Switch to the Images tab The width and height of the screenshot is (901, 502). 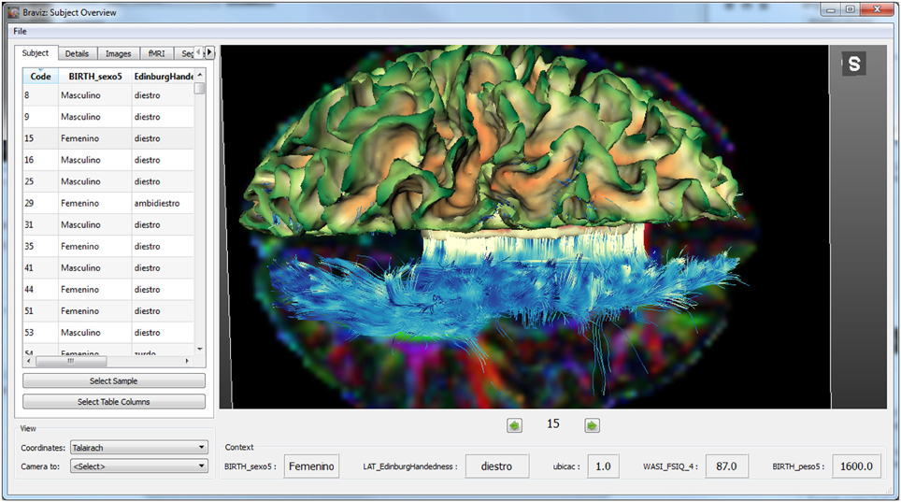(x=118, y=53)
